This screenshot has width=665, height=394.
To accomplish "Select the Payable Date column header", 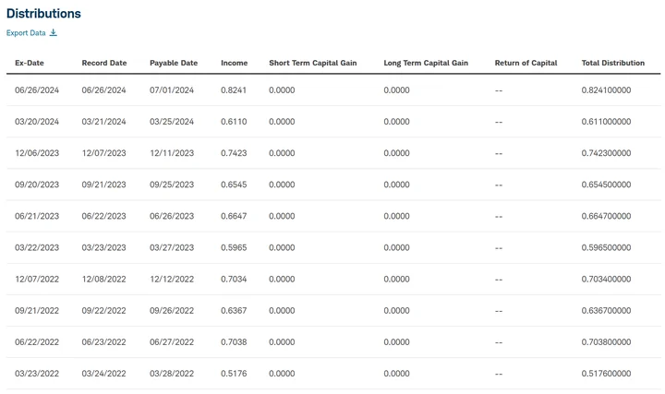I will coord(174,63).
